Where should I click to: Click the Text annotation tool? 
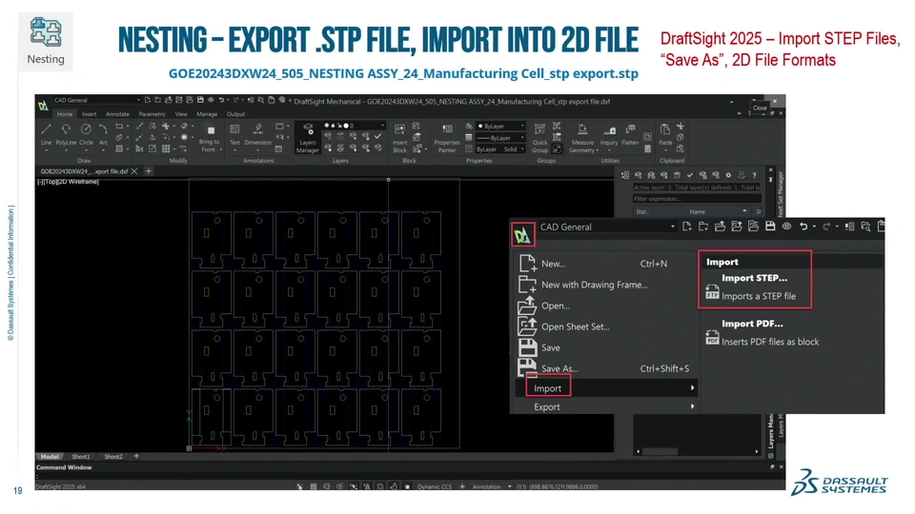(x=234, y=133)
